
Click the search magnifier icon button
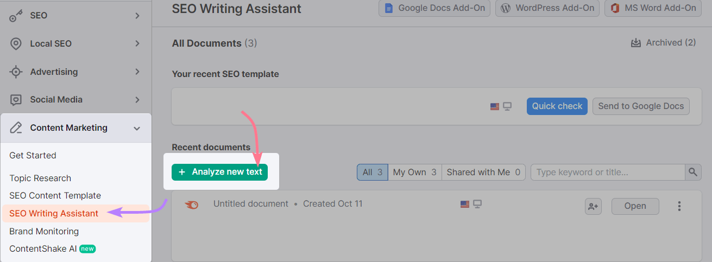[x=692, y=172]
